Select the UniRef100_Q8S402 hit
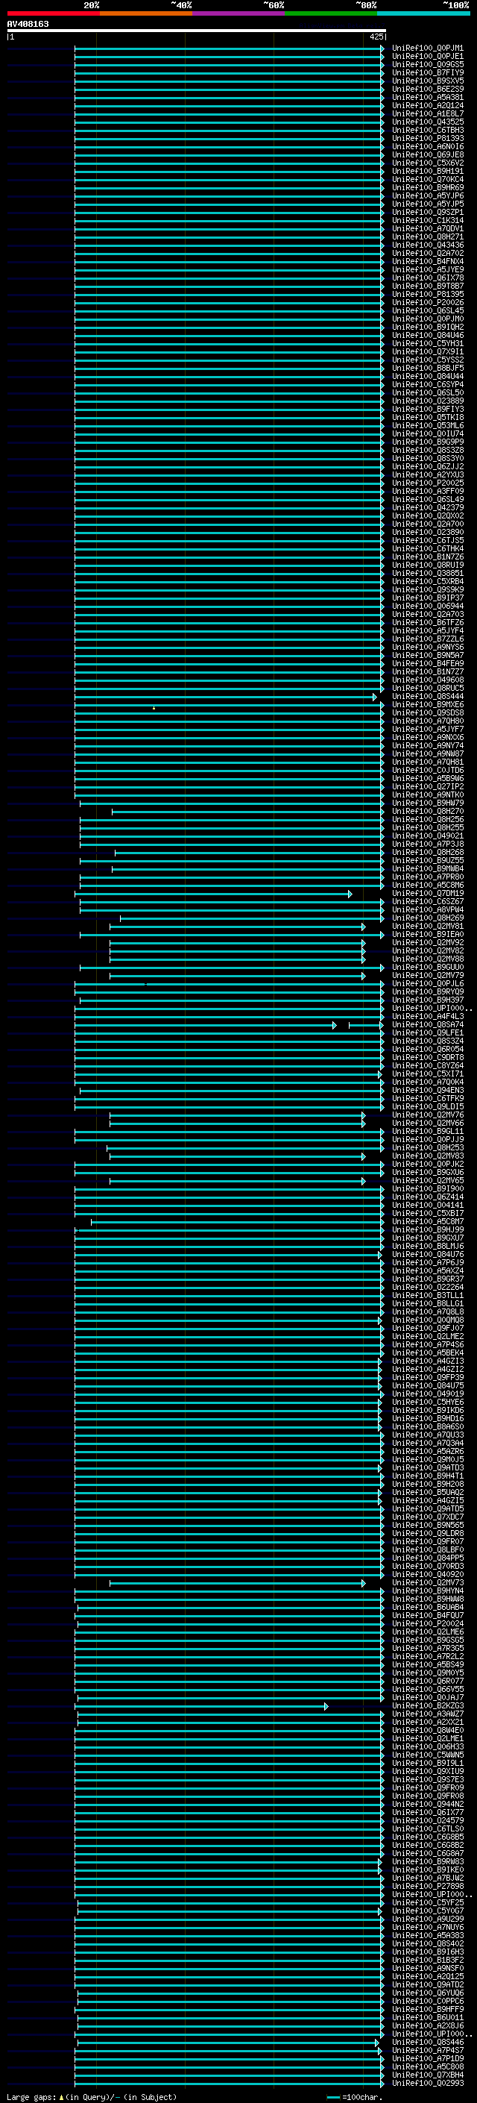 pos(428,1943)
